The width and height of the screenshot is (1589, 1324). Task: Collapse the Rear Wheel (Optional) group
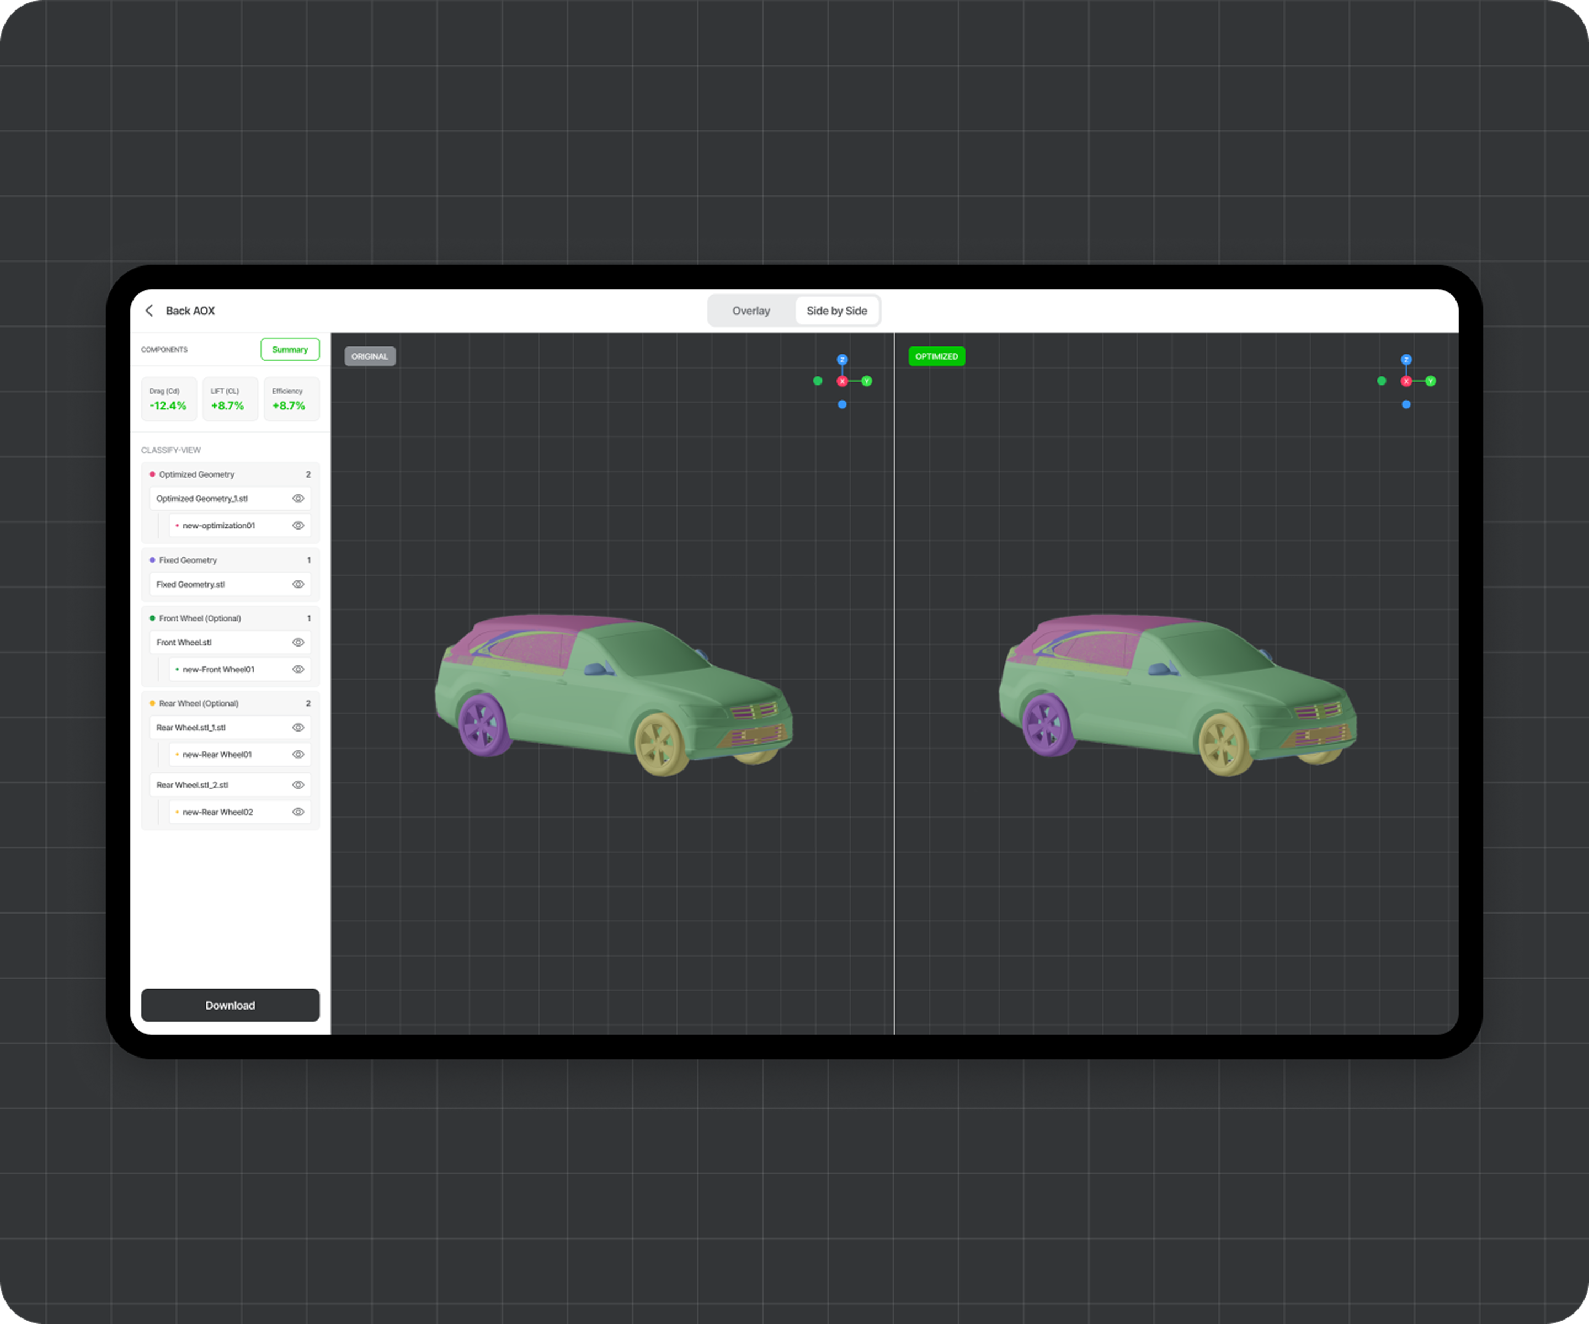coord(230,703)
